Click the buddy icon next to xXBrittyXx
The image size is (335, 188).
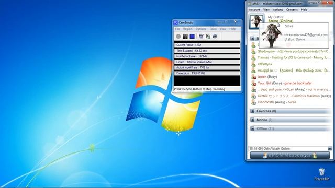tap(253, 64)
